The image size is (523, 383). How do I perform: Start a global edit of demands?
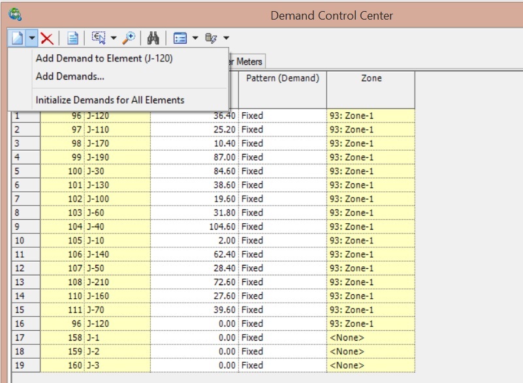click(x=209, y=38)
